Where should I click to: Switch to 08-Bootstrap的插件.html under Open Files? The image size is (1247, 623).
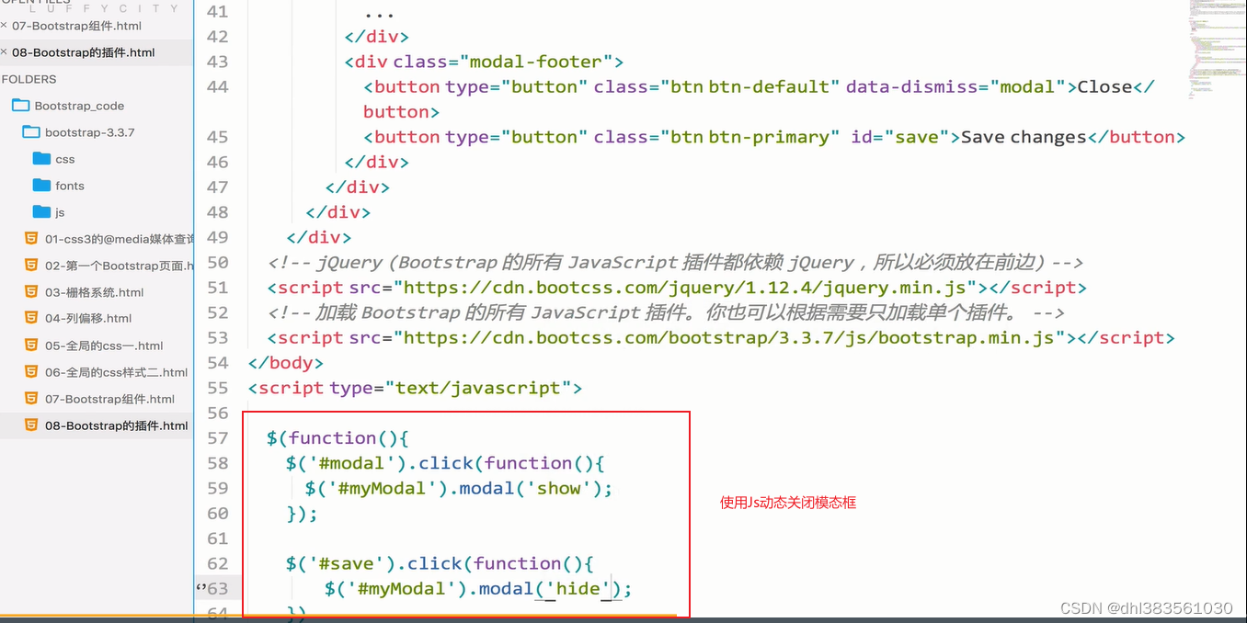84,52
